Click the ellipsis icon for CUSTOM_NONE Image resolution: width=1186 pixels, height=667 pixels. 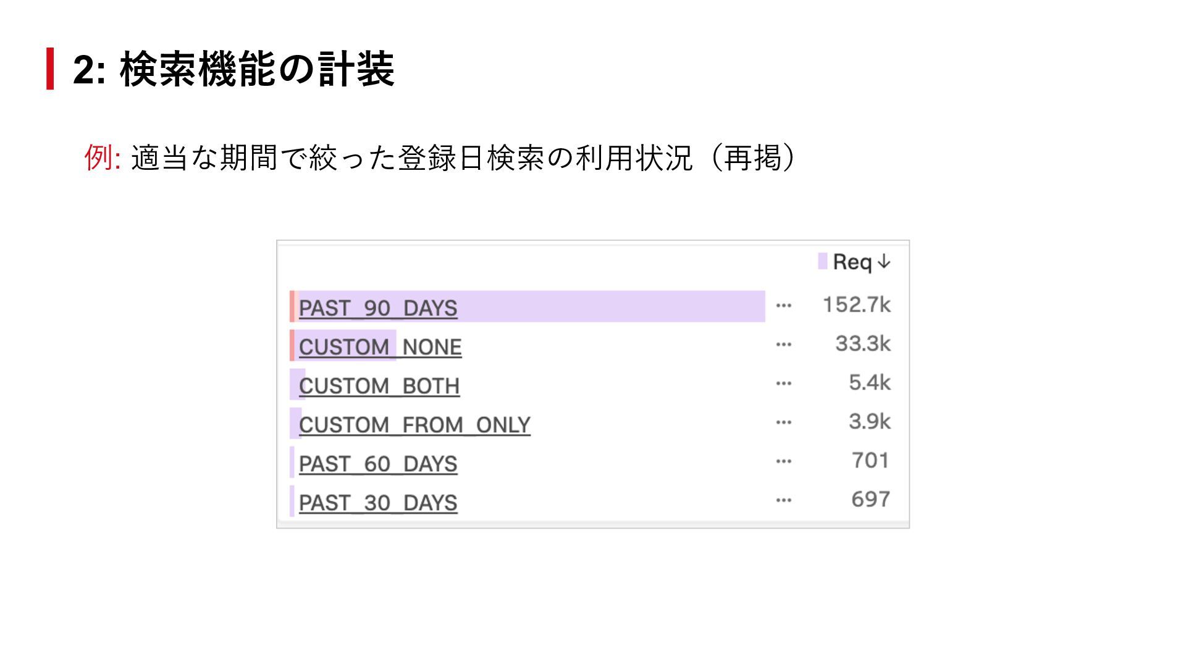point(783,345)
